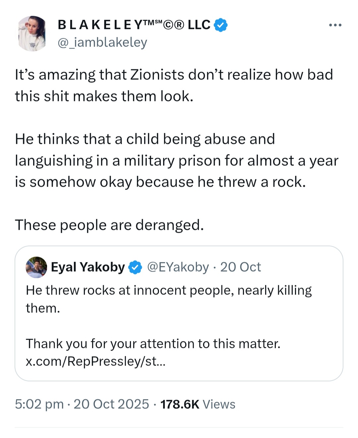Open the @_iamblakeley handle
Viewport: 358px width, 438px height.
102,43
